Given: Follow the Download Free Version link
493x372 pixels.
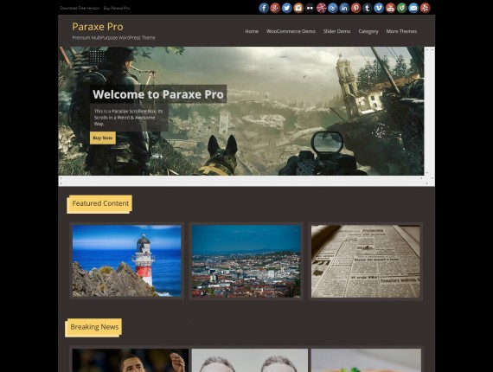Looking at the screenshot, I should pos(80,8).
